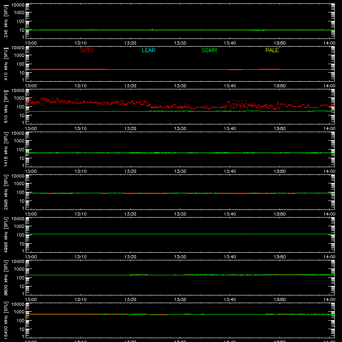Click the 410 MHz [SFU] axis title
The height and width of the screenshot is (342, 342).
[x=6, y=64]
